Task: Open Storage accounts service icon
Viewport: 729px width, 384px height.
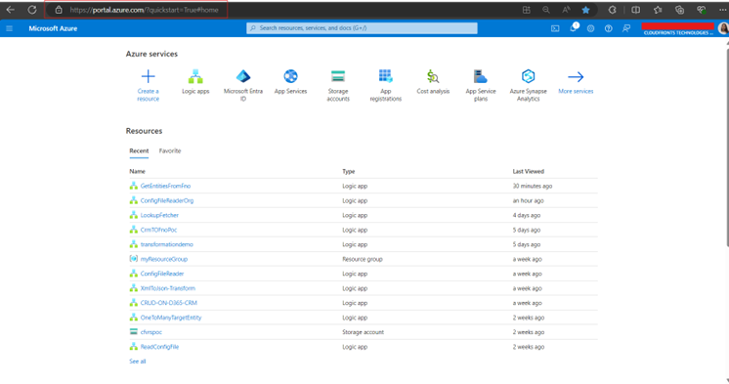Action: click(338, 76)
